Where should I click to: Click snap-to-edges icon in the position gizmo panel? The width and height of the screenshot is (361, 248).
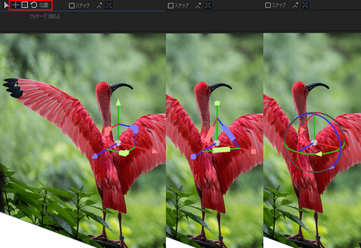[x=99, y=6]
